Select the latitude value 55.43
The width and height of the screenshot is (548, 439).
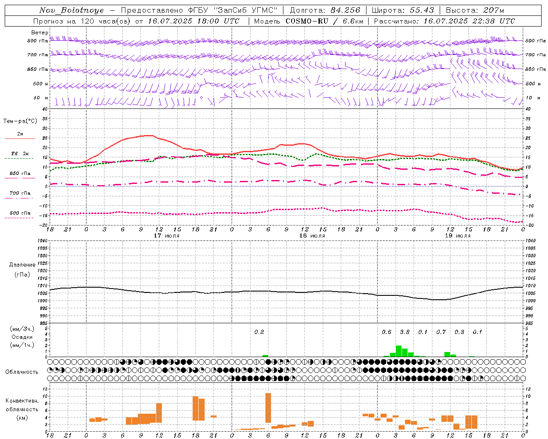[x=422, y=10]
